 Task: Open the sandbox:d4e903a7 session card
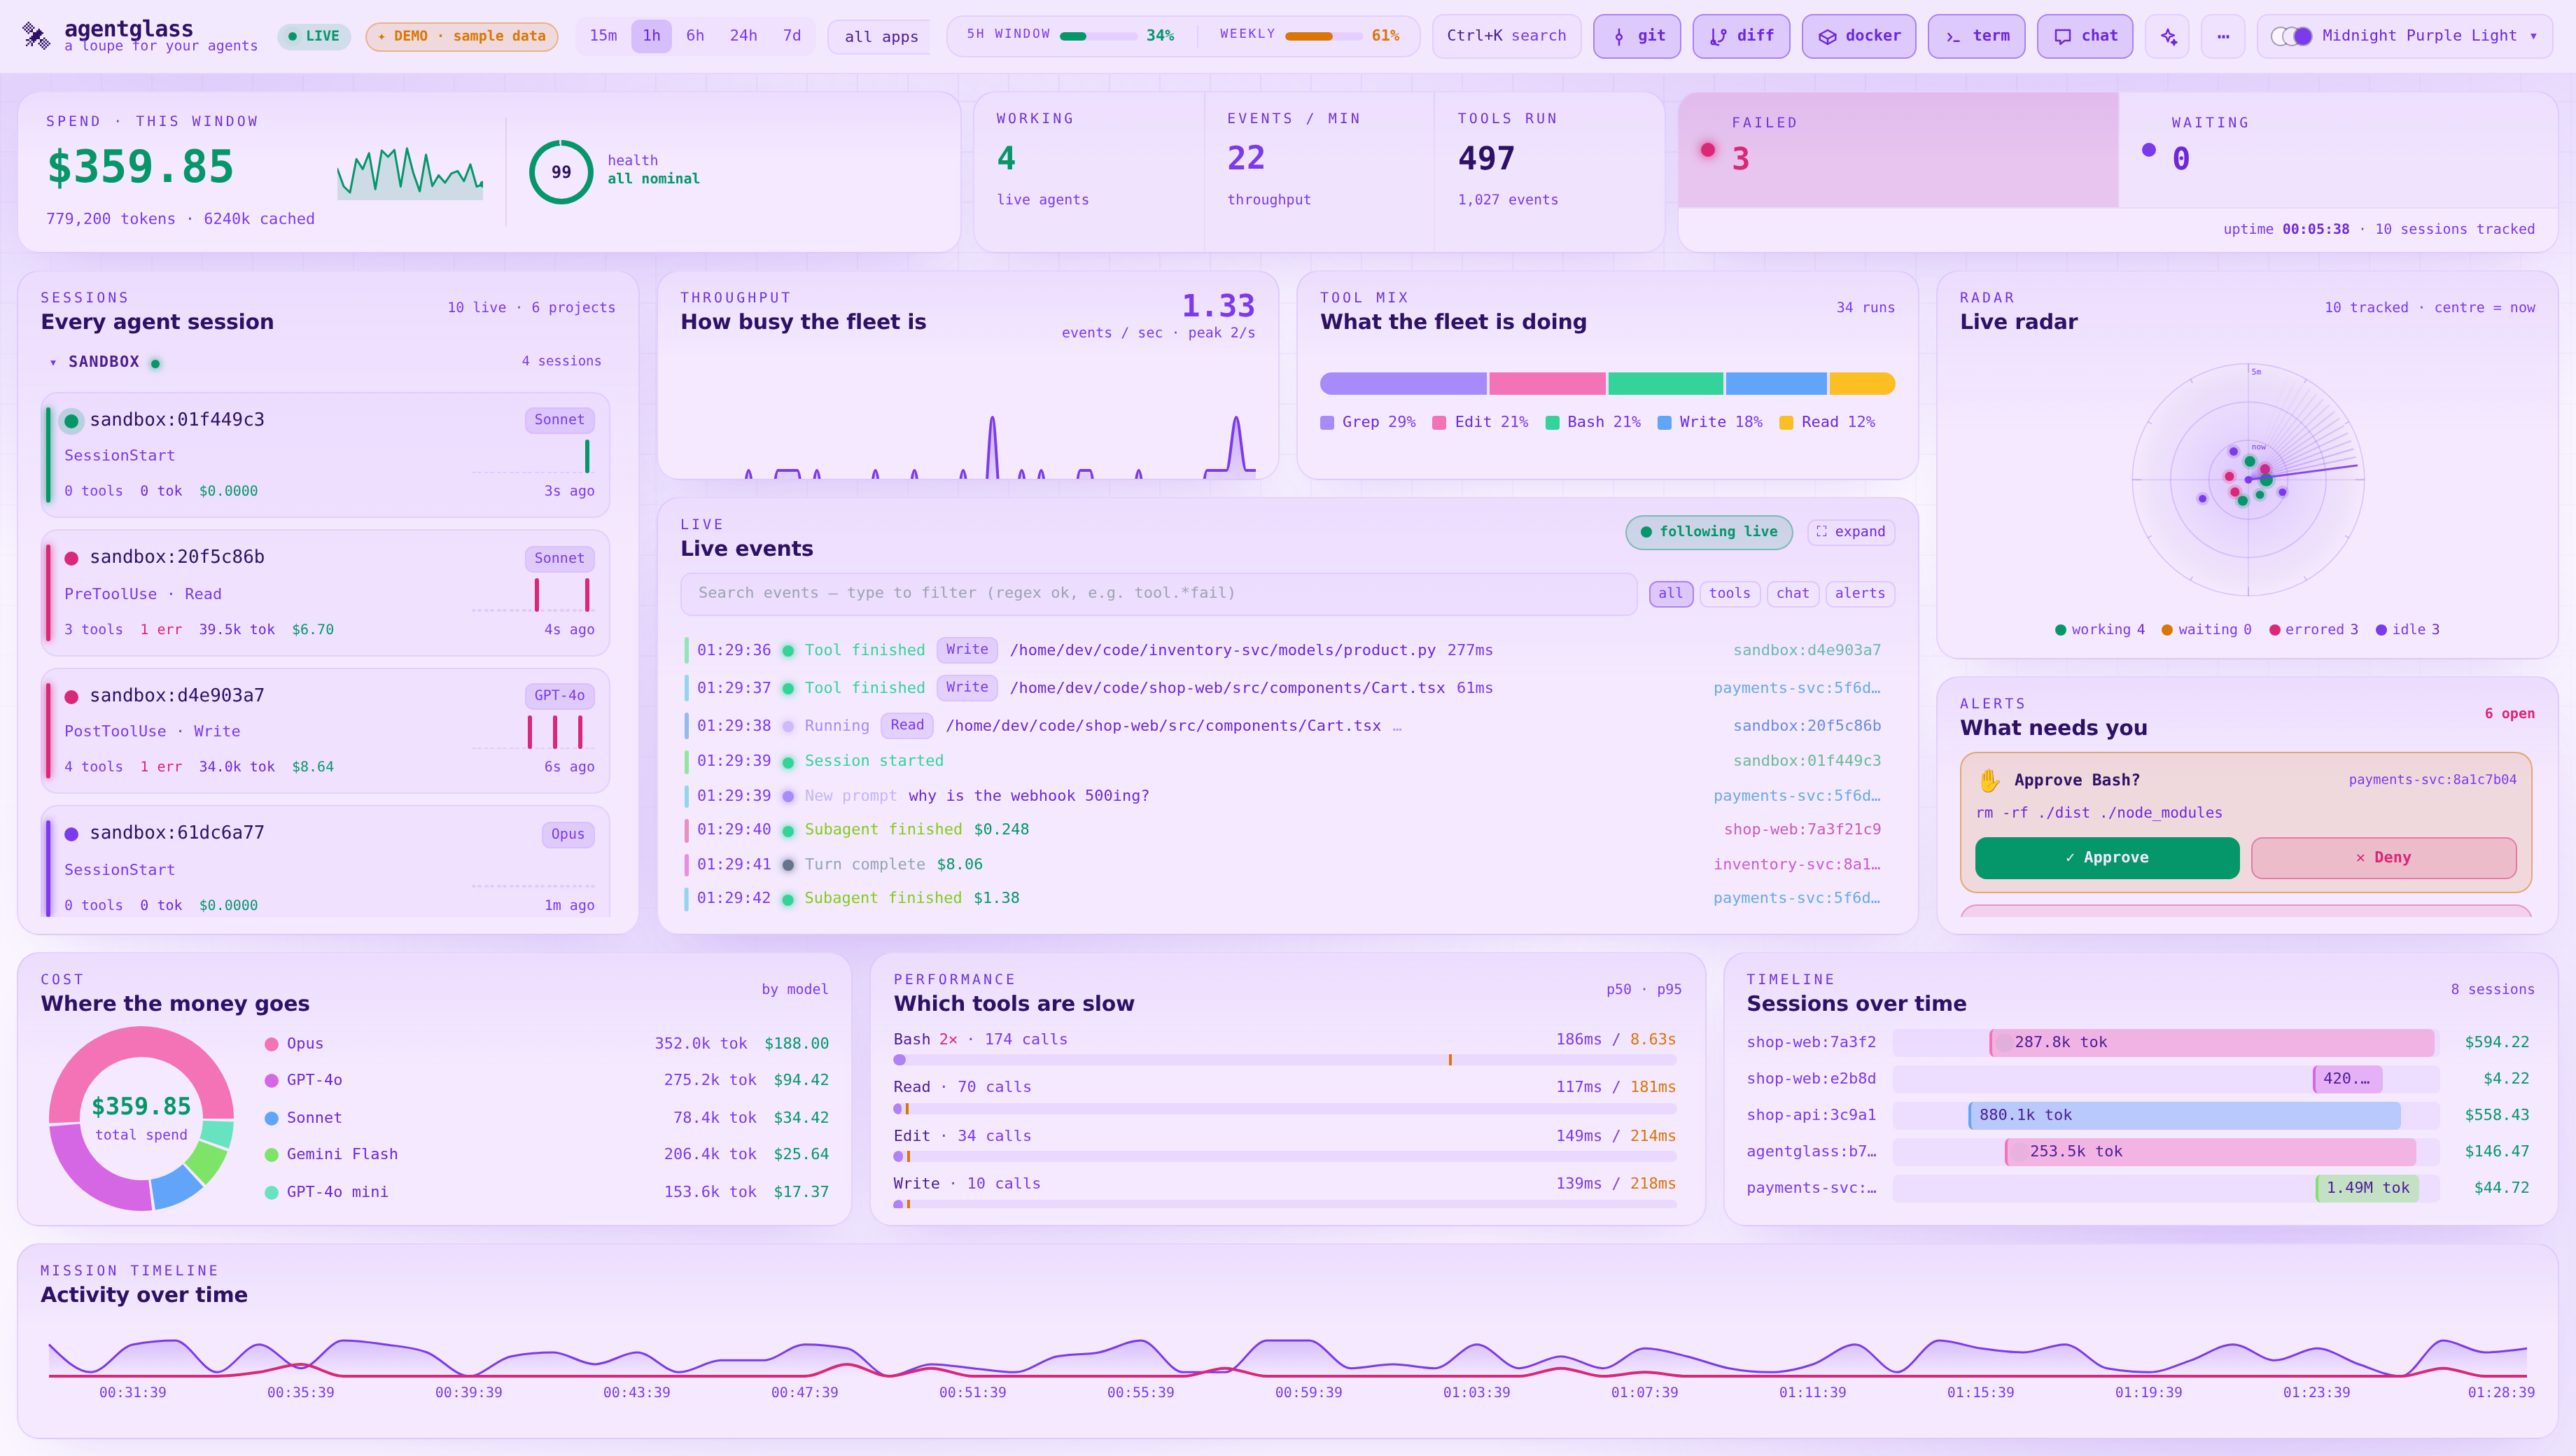[x=325, y=731]
